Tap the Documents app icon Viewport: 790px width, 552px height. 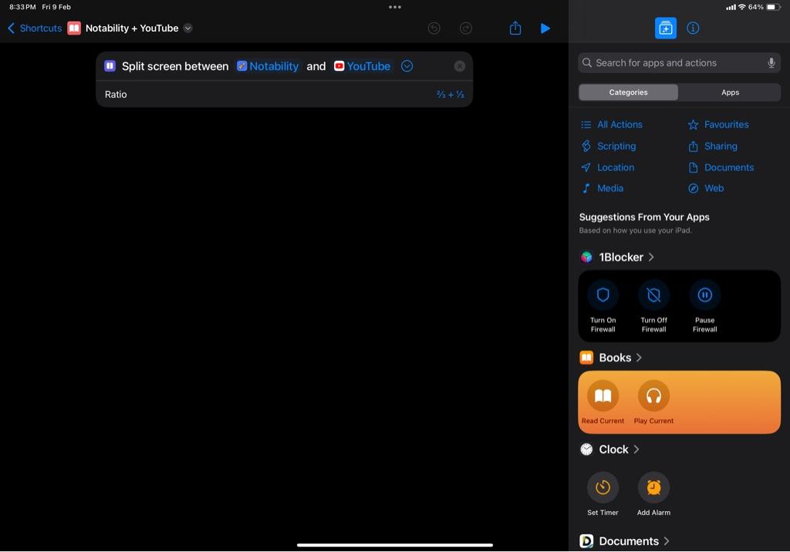pos(586,541)
